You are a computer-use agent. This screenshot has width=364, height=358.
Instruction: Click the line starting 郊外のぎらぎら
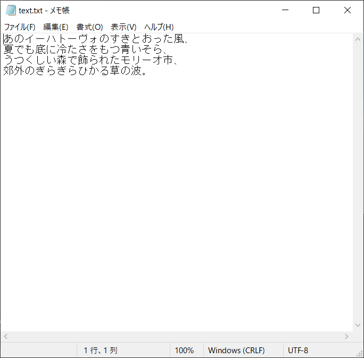(75, 71)
